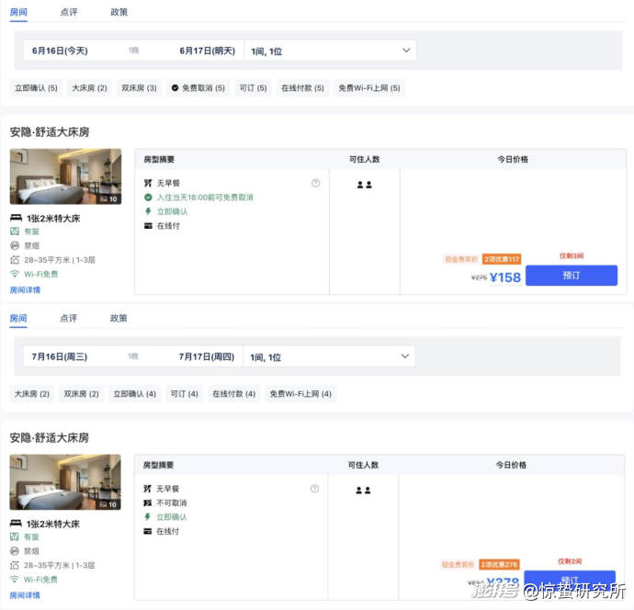Click green check icon beside 入住当天18:00前可免费取消
This screenshot has height=610, width=634.
pyautogui.click(x=148, y=198)
